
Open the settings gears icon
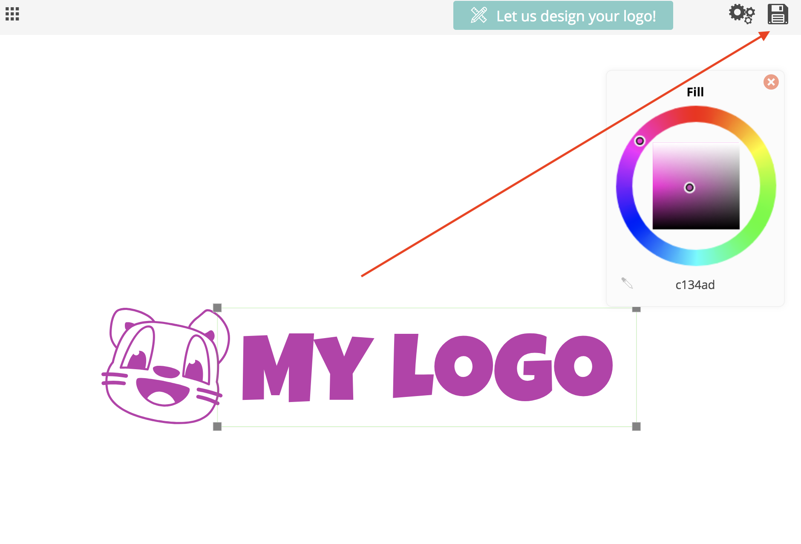tap(742, 14)
